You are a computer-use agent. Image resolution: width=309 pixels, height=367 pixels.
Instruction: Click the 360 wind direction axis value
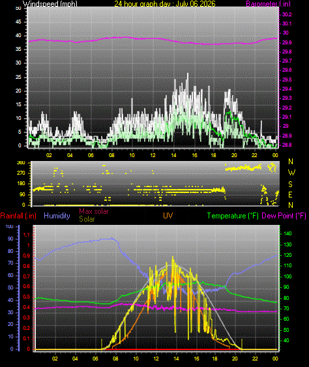(x=21, y=163)
